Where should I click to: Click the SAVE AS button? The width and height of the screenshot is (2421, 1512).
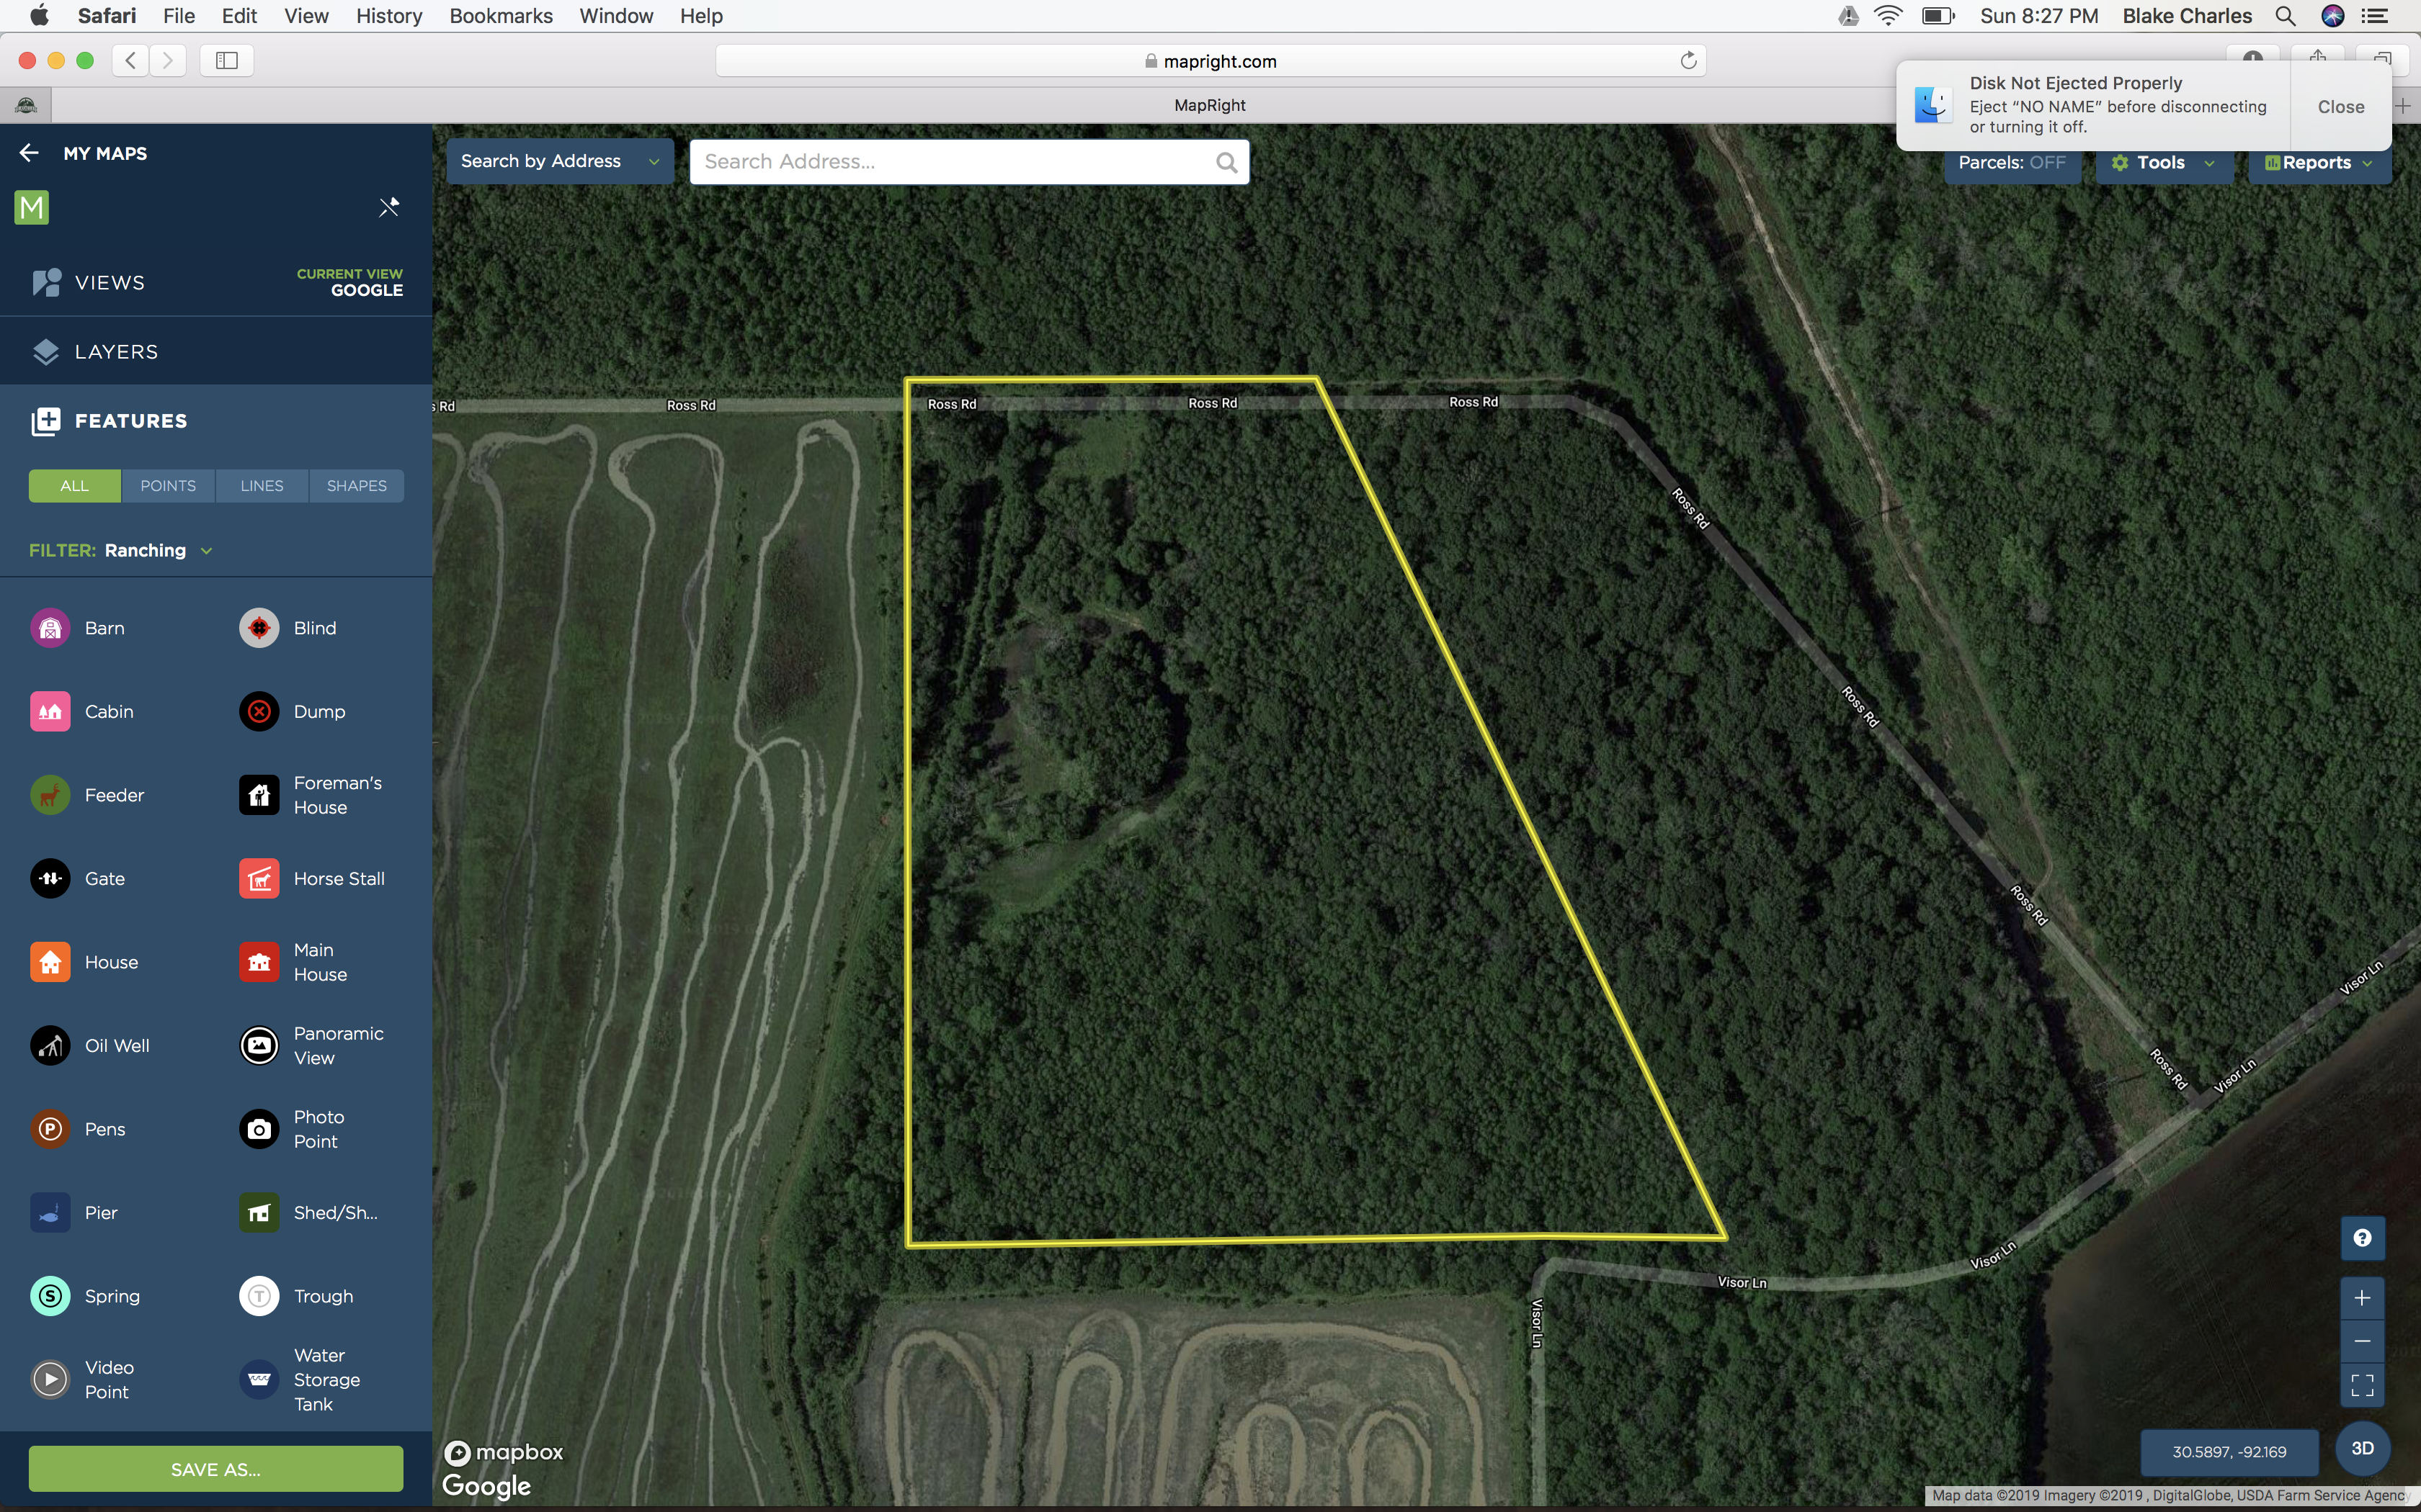(x=216, y=1469)
